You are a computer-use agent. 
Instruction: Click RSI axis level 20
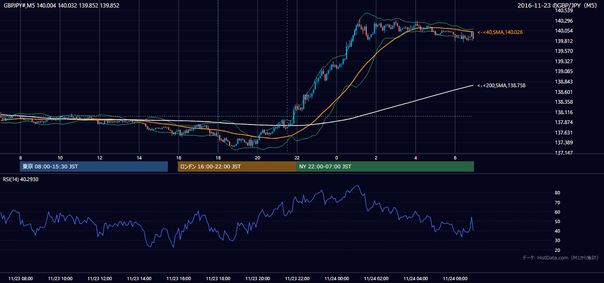tap(558, 250)
